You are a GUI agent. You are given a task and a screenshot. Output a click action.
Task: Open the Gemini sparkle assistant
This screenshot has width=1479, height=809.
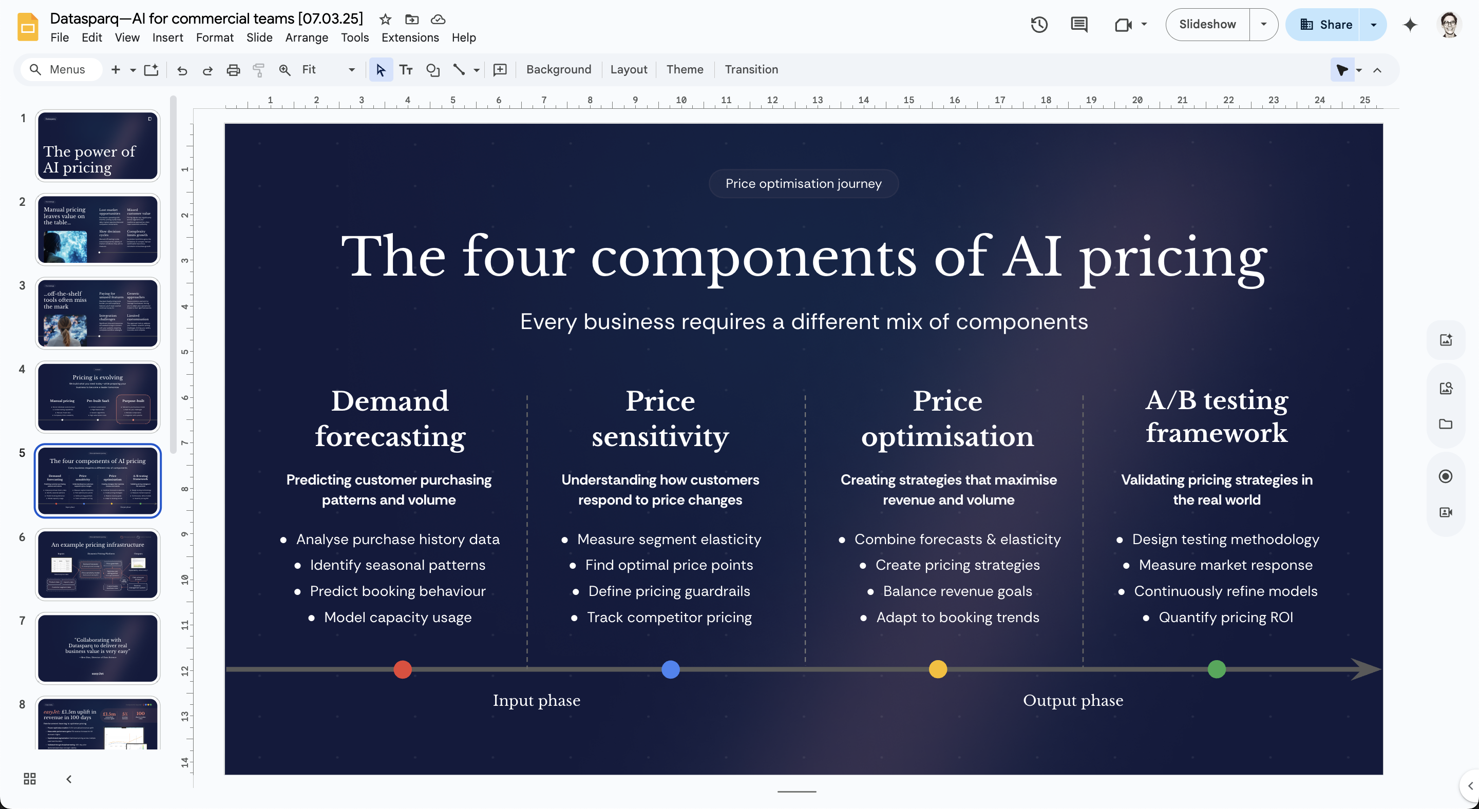pyautogui.click(x=1410, y=25)
